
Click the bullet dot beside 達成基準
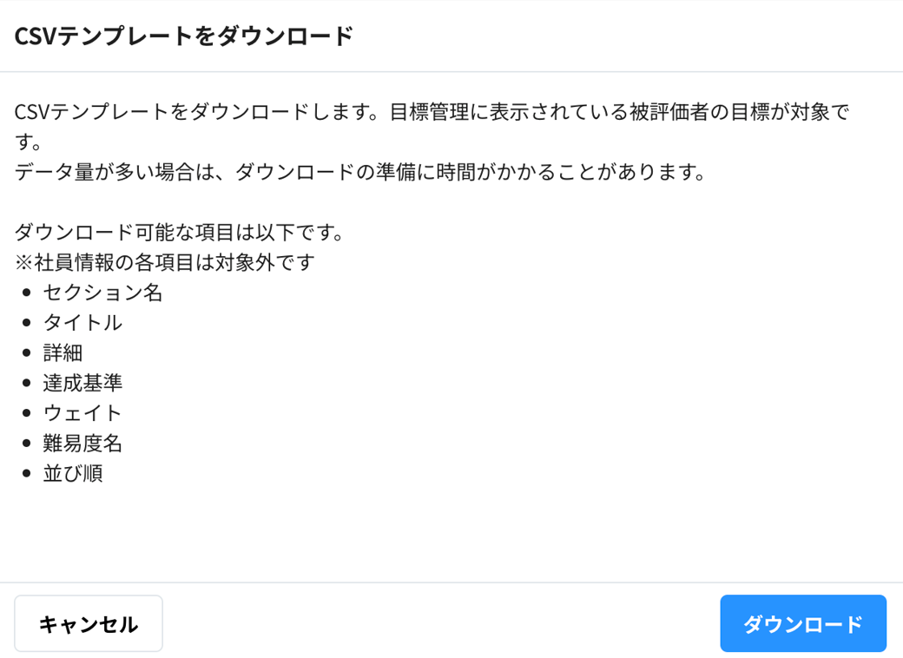pyautogui.click(x=27, y=383)
